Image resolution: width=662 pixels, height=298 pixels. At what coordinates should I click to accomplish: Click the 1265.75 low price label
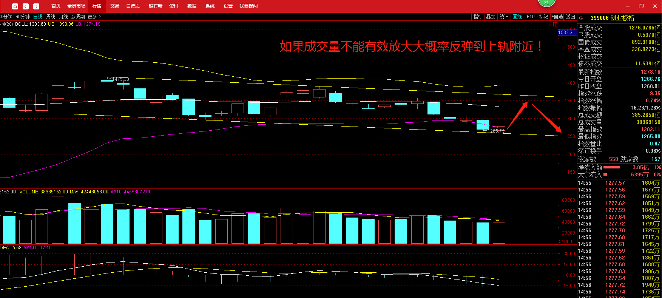coord(496,131)
